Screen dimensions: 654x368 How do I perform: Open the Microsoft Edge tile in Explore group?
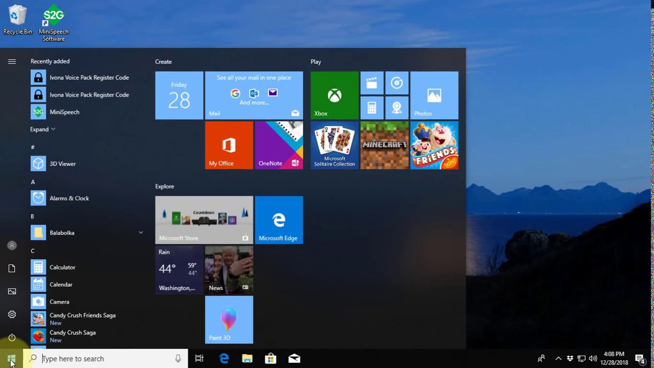point(279,220)
